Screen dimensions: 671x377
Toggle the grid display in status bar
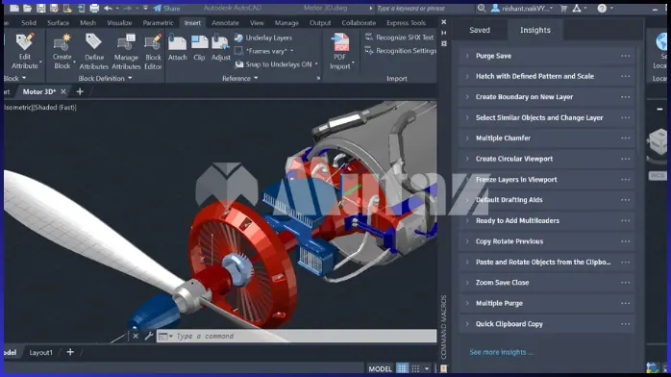pos(402,368)
